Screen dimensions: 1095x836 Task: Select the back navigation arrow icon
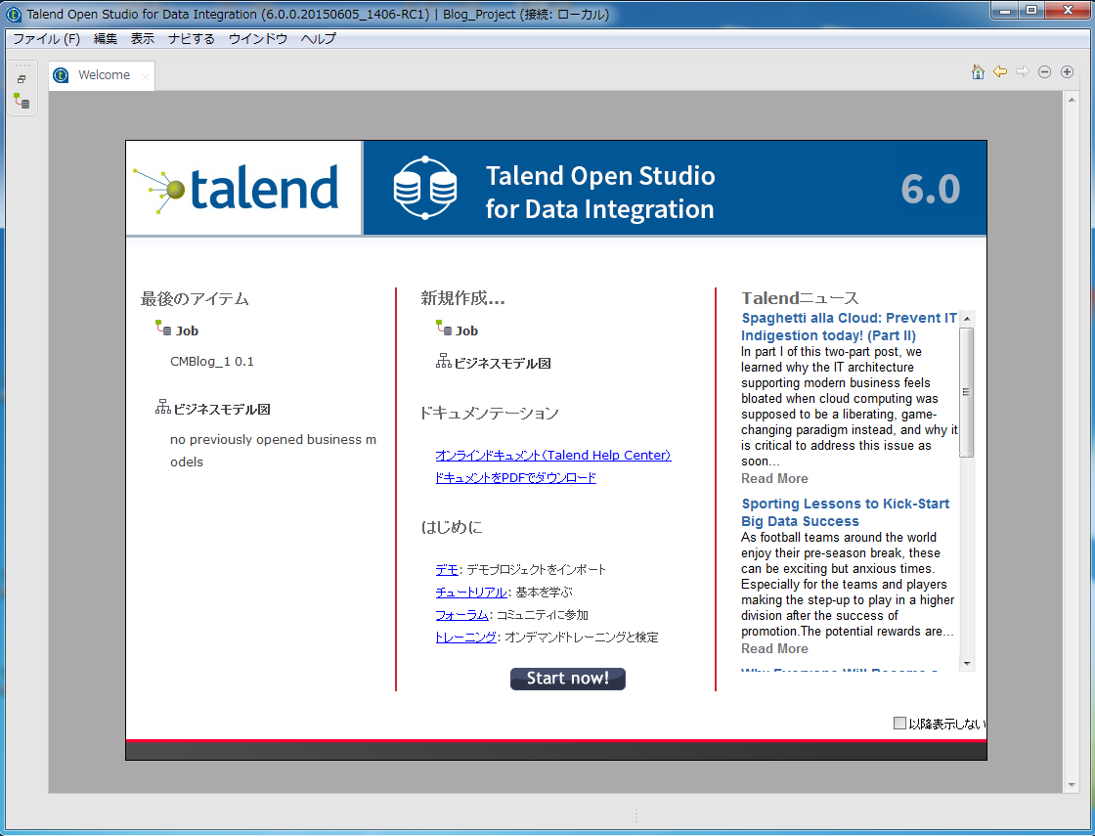(999, 71)
